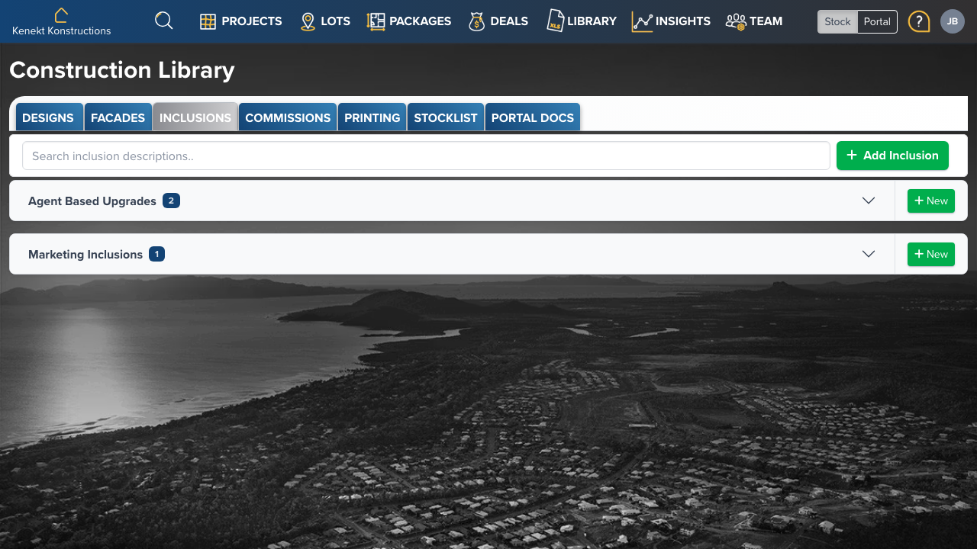Click the Agent Based Upgrades heading
This screenshot has height=549, width=977.
pyautogui.click(x=92, y=201)
